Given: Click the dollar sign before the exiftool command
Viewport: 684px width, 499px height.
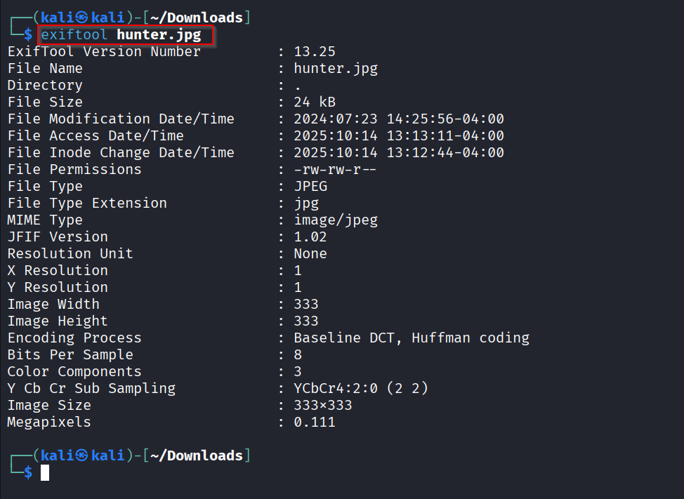Looking at the screenshot, I should pyautogui.click(x=28, y=34).
